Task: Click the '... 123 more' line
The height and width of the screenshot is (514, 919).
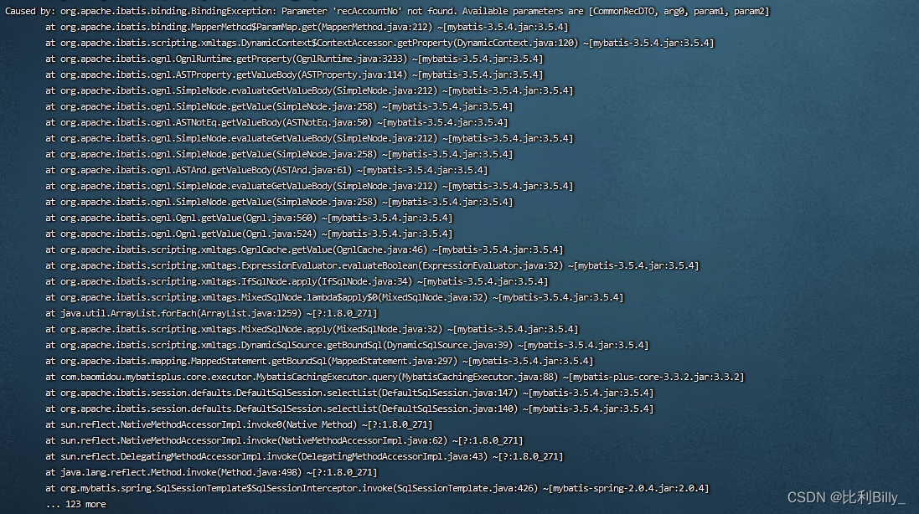Action: tap(76, 504)
